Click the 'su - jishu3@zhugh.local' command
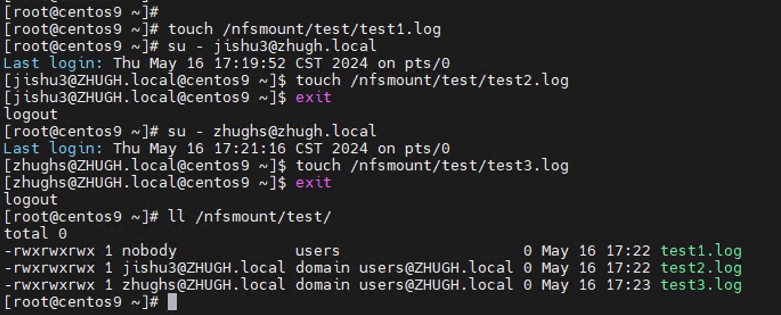 point(272,46)
